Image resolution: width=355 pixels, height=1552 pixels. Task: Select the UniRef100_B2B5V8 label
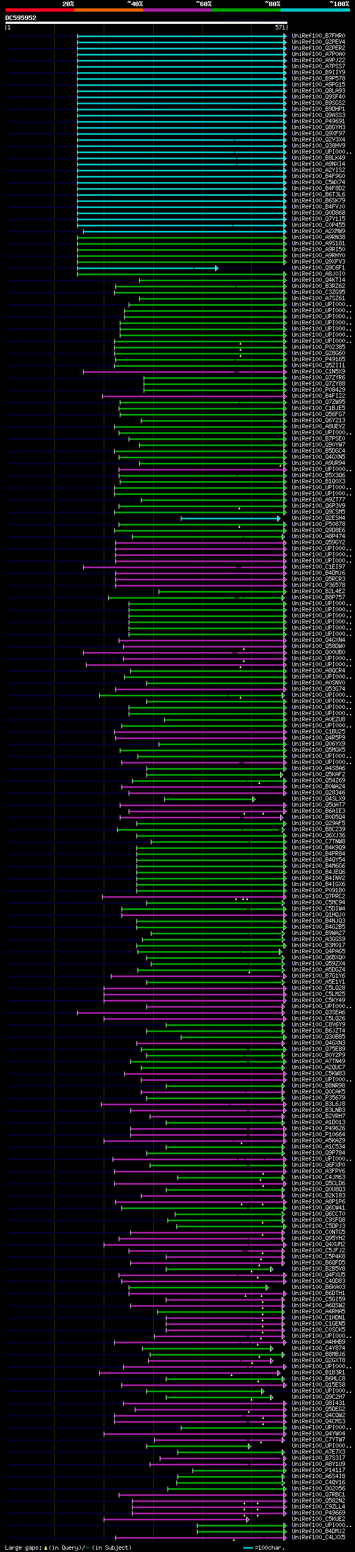click(x=319, y=1269)
